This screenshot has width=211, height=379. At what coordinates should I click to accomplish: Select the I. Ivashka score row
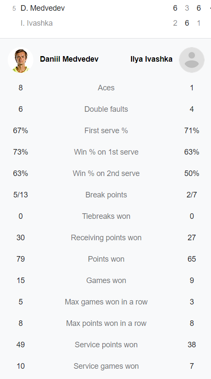tap(105, 23)
